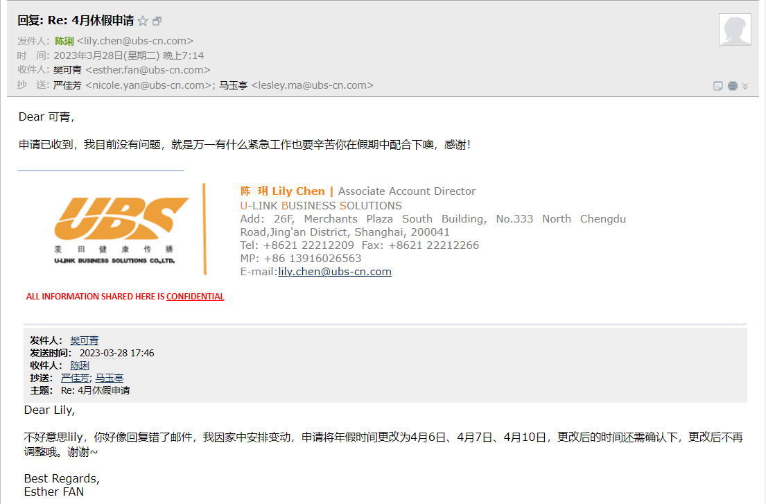Click the note icon beside print
766x504 pixels.
(x=718, y=86)
